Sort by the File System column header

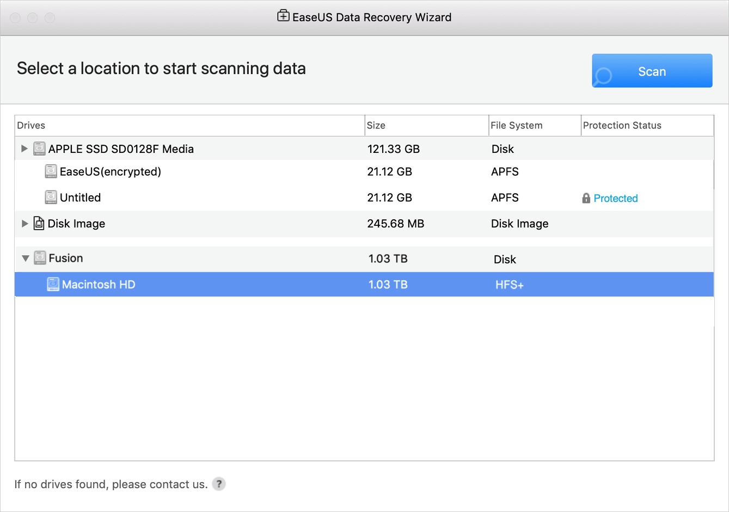click(535, 126)
